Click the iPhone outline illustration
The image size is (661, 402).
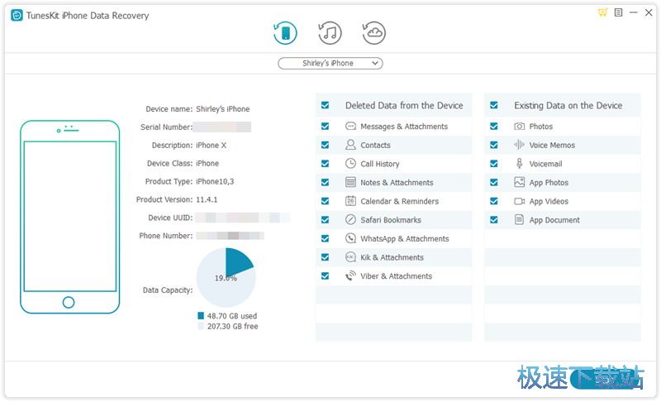(x=70, y=217)
